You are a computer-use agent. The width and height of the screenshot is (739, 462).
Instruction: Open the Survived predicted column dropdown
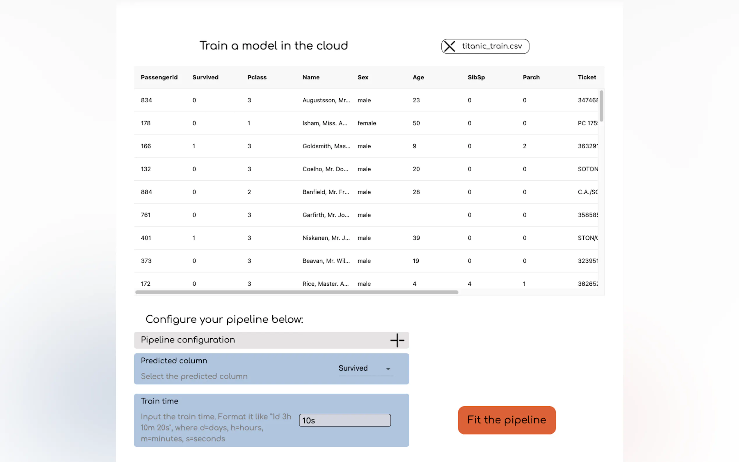(360, 368)
